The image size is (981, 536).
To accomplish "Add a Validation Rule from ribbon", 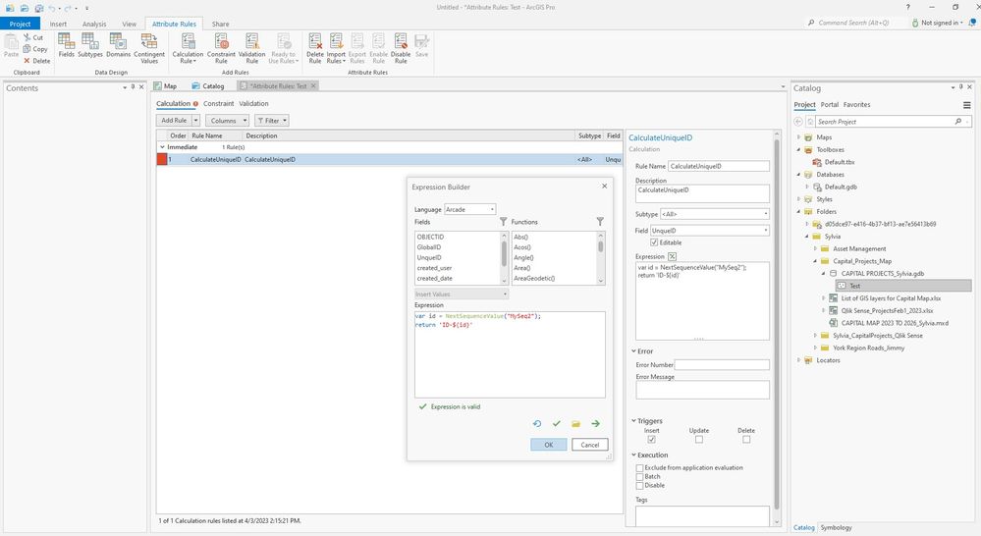I will click(251, 48).
